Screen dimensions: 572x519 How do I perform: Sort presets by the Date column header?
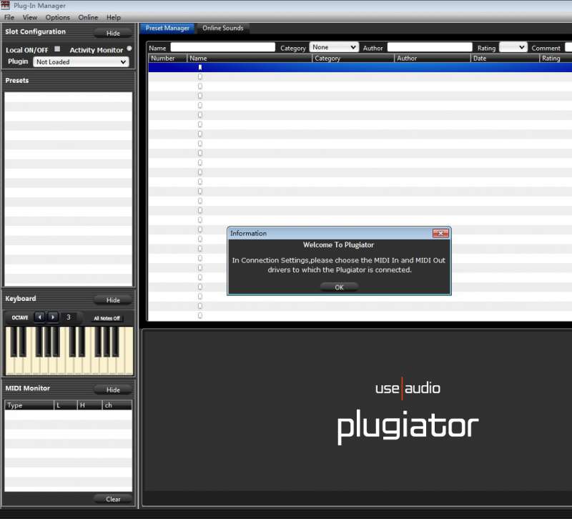(x=504, y=59)
